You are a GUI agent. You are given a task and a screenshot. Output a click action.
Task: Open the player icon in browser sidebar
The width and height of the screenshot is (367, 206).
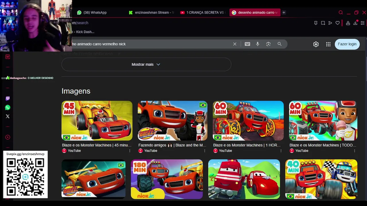click(8, 137)
